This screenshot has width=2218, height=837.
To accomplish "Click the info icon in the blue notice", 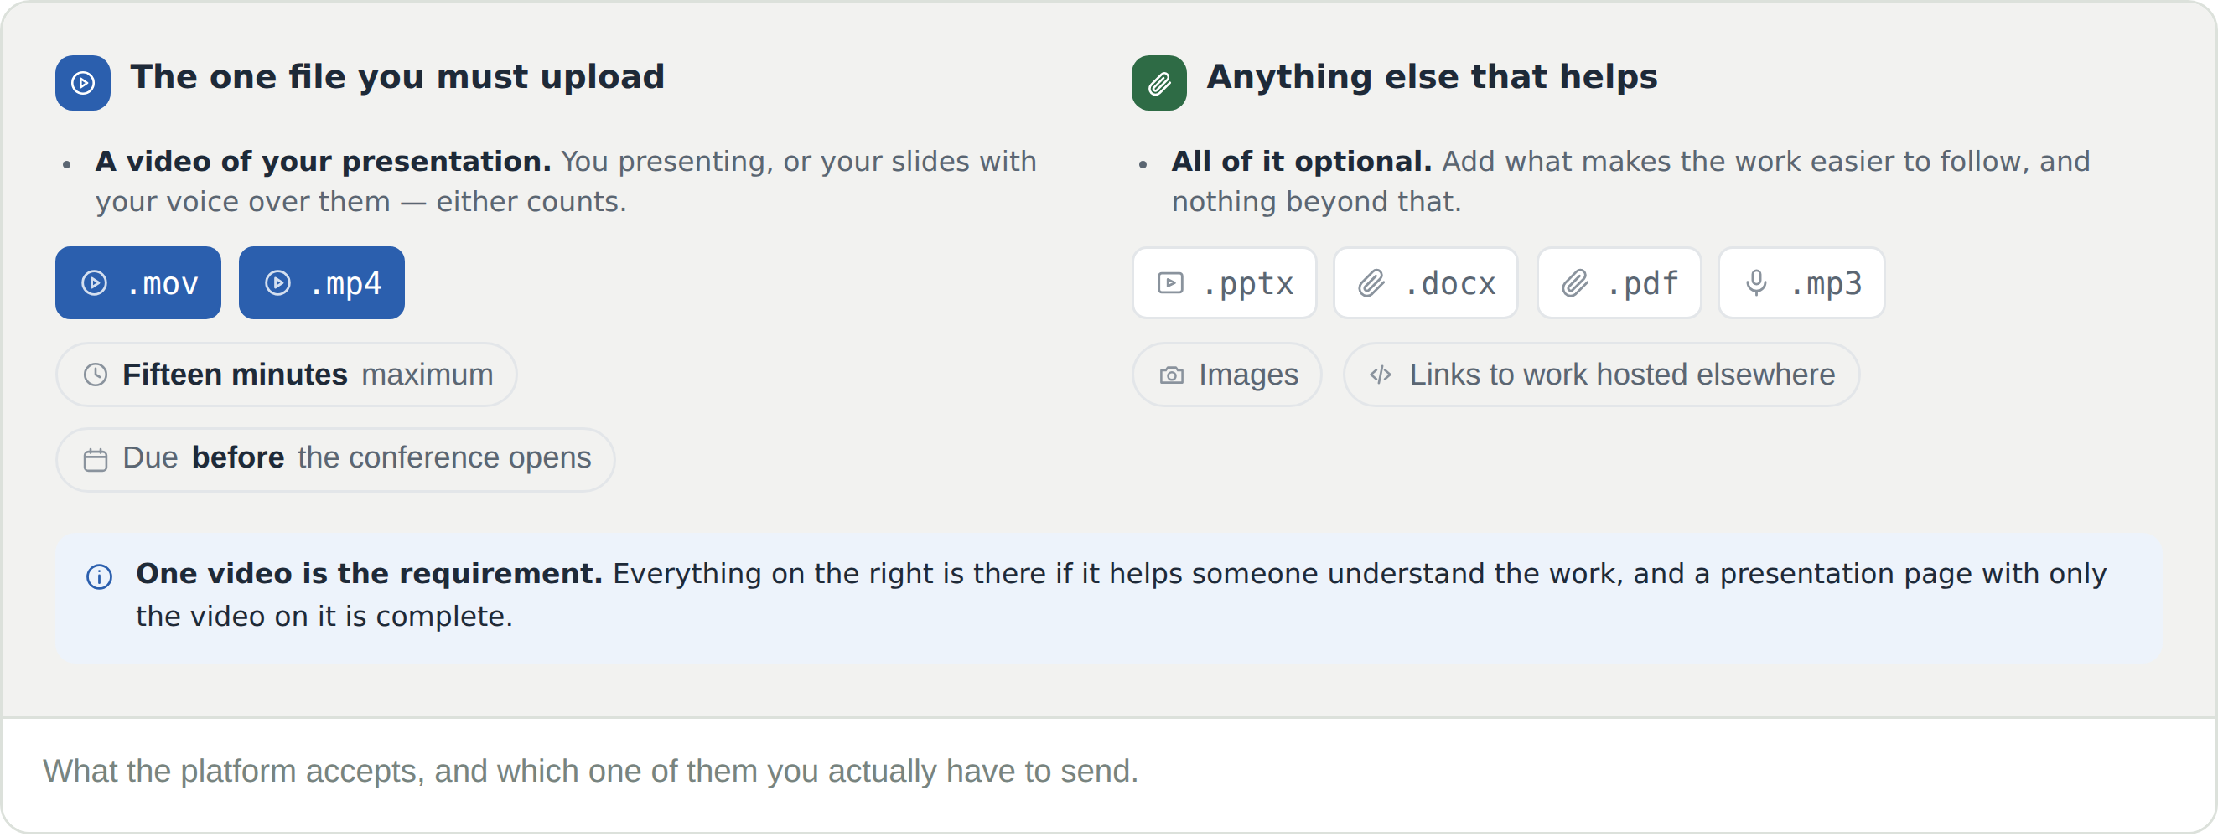I will click(100, 577).
